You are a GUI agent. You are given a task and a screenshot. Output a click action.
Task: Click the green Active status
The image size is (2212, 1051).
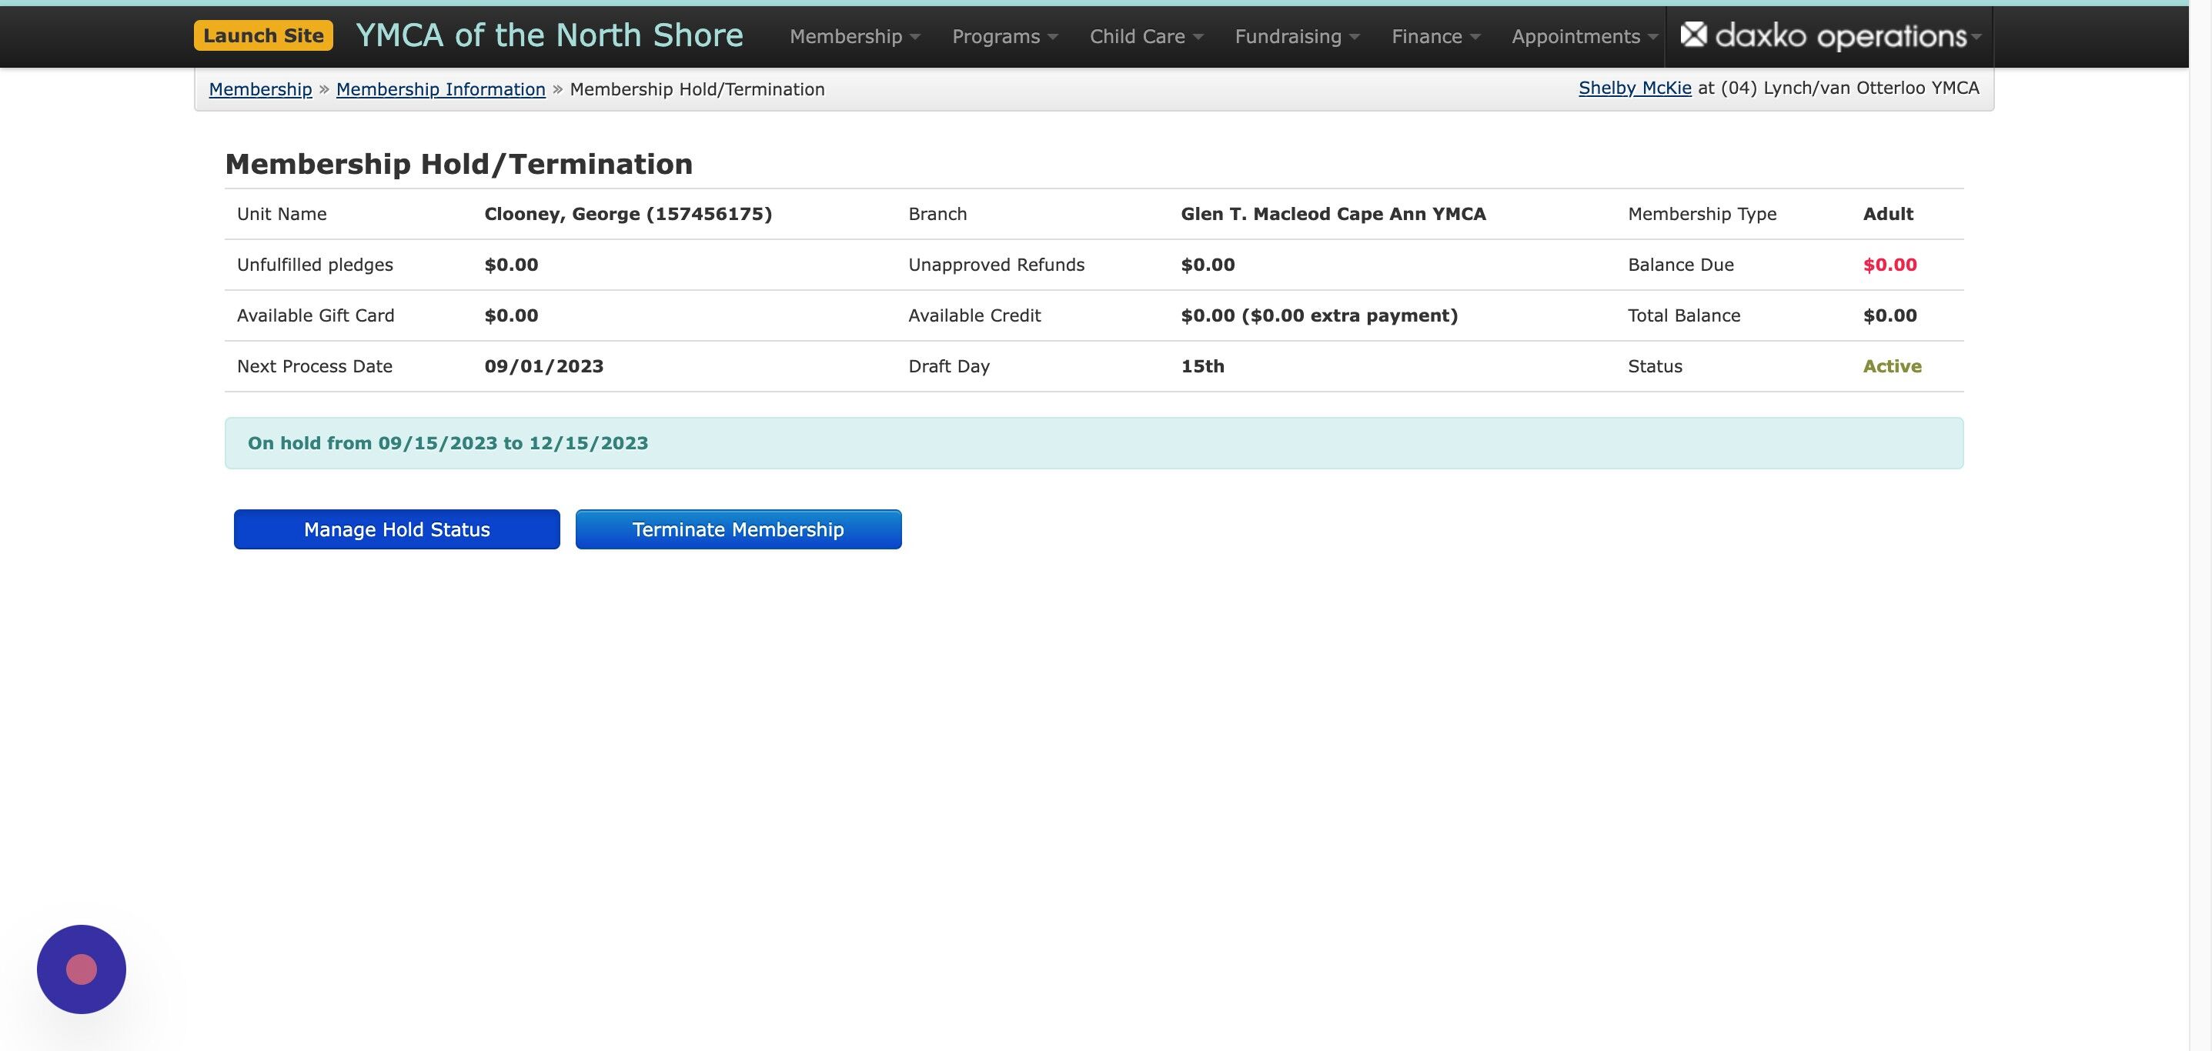(1892, 365)
